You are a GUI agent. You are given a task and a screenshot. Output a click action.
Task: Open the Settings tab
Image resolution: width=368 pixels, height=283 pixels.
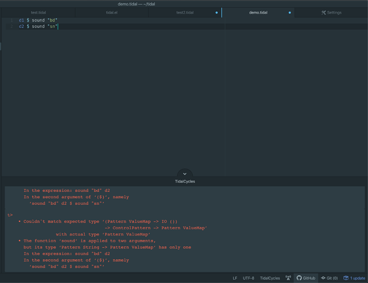tap(331, 12)
